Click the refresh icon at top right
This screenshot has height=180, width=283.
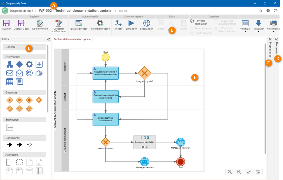pyautogui.click(x=275, y=11)
